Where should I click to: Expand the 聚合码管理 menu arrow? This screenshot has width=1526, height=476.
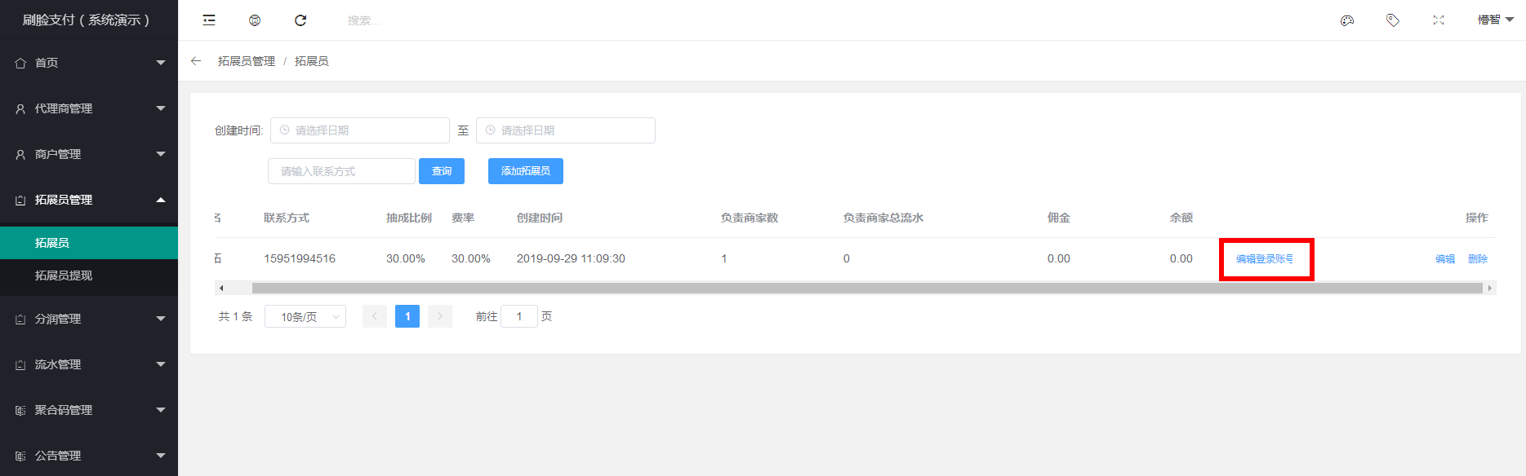[161, 410]
